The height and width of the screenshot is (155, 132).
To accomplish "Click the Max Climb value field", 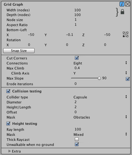I will (101, 68).
